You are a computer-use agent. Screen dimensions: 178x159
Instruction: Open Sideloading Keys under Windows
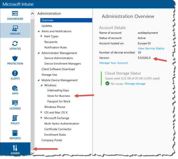pyautogui.click(x=58, y=90)
